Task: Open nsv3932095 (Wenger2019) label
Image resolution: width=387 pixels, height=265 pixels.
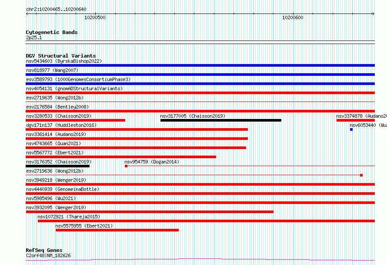Action: [x=56, y=207]
